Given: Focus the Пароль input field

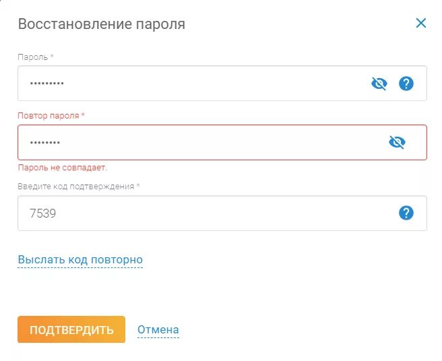Looking at the screenshot, I should click(222, 84).
